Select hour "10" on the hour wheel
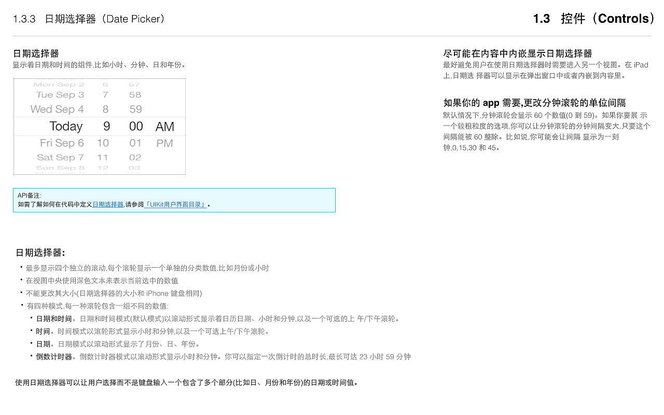Screen dimensions: 664x415 tap(103, 143)
